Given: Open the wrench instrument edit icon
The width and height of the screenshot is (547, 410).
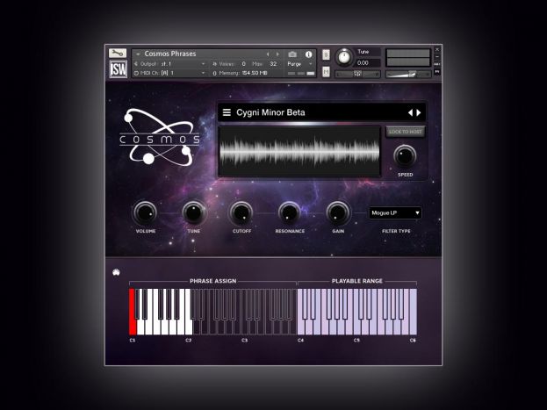Looking at the screenshot, I should [118, 53].
